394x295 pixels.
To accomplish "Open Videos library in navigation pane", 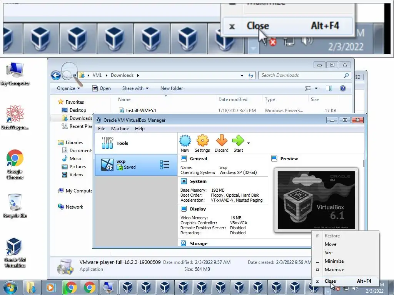I will coord(76,175).
